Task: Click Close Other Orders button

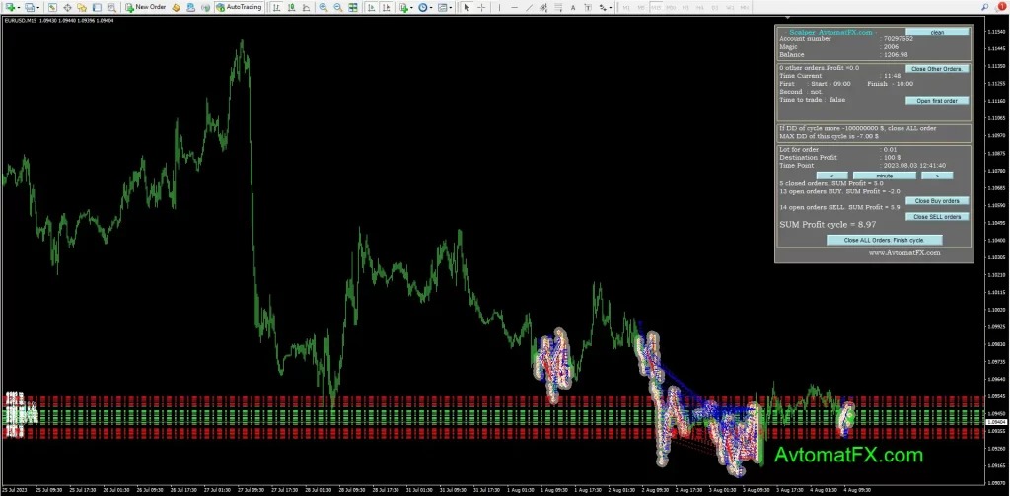Action: point(937,68)
